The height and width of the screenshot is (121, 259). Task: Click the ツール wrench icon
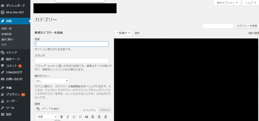pos(3,108)
